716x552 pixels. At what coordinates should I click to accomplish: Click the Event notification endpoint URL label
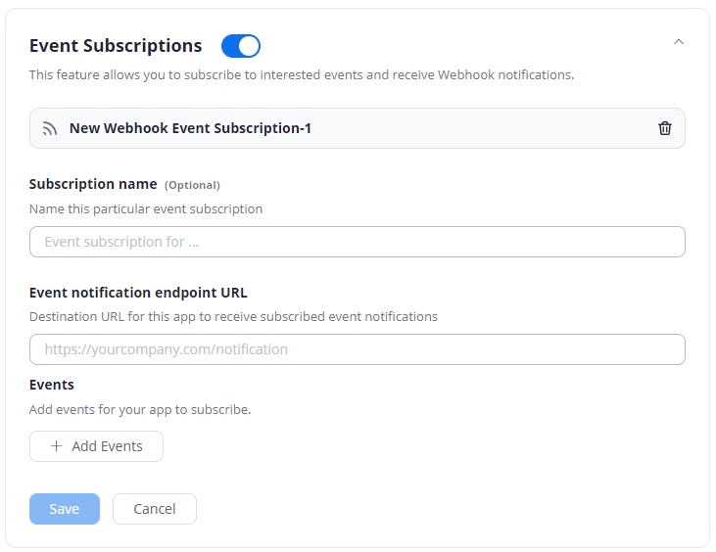pos(138,293)
